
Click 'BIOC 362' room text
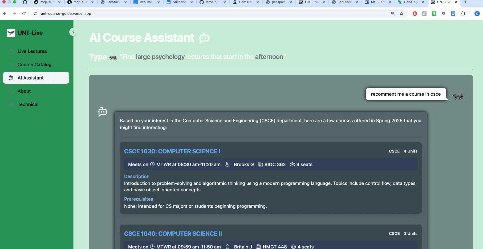[275, 164]
